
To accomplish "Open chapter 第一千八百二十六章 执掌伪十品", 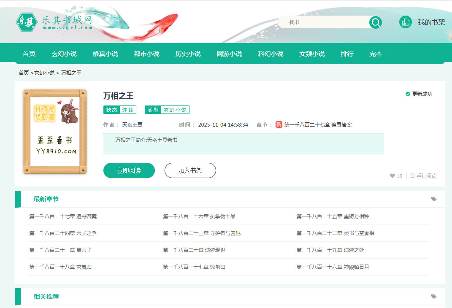I will 199,216.
